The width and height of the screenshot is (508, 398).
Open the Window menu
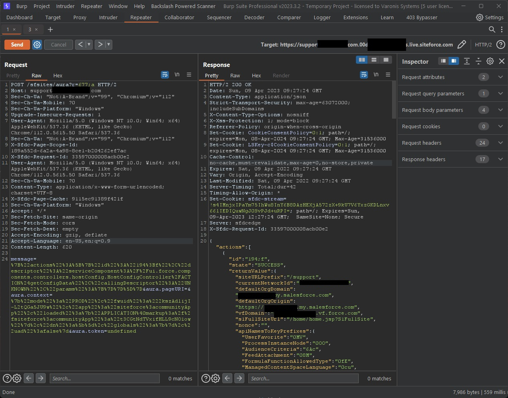pos(118,6)
